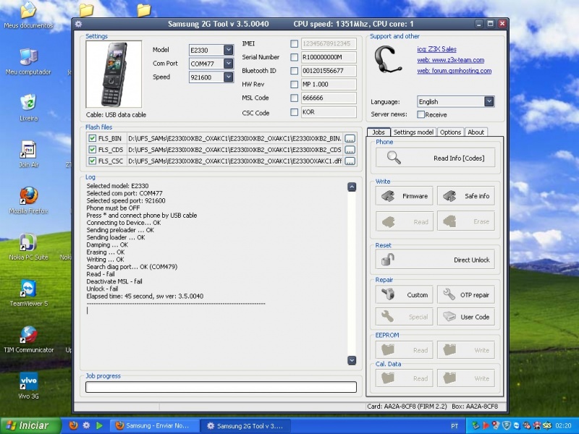Image resolution: width=579 pixels, height=434 pixels.
Task: Switch to Samsung - Enviar No... taskbar window
Action: click(154, 425)
